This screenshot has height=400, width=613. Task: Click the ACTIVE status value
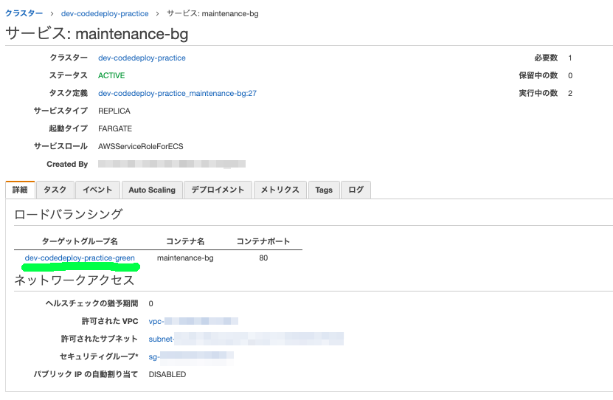[111, 75]
